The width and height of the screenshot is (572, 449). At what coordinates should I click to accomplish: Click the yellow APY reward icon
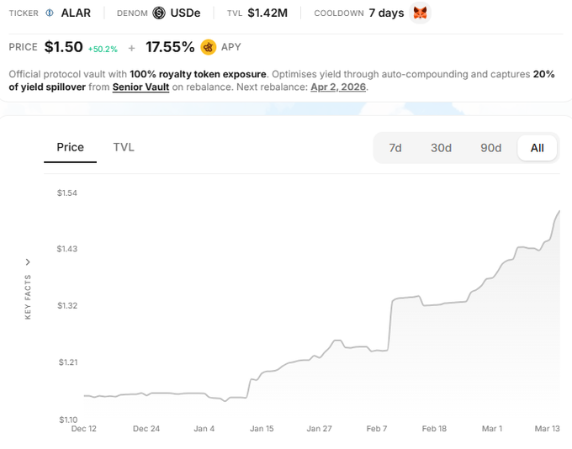click(x=209, y=47)
